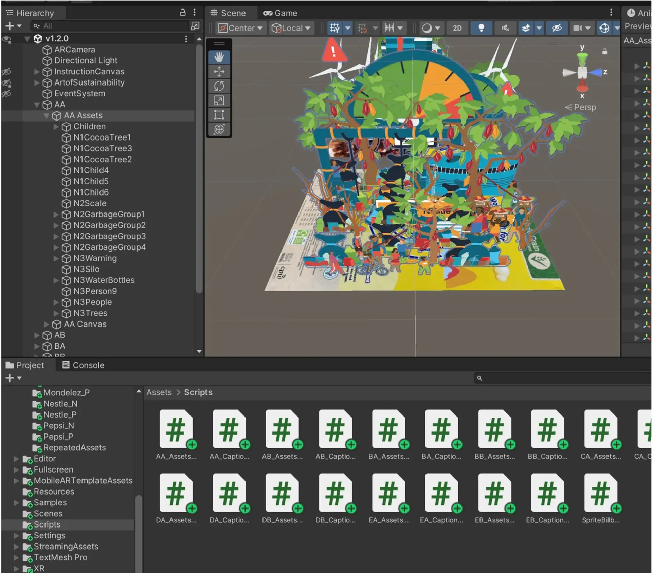Expand the N2GarbageGroup1 tree item
This screenshot has width=652, height=573.
56,215
